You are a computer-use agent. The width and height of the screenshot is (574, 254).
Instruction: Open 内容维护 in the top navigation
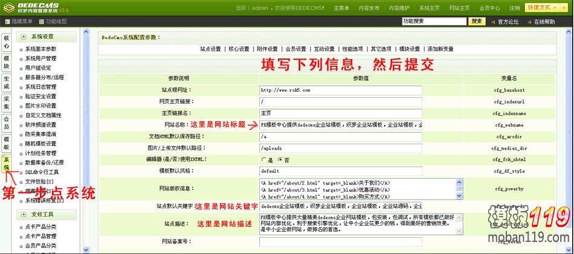click(x=399, y=8)
